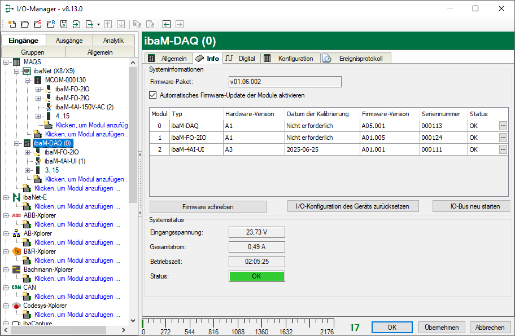The height and width of the screenshot is (336, 515).
Task: Click the green OK status indicator
Action: pyautogui.click(x=256, y=276)
